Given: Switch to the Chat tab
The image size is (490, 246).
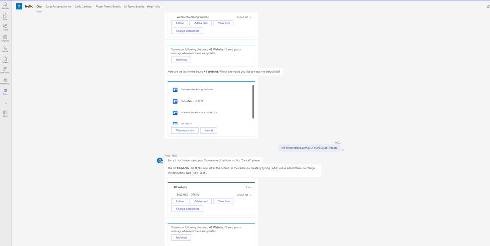Looking at the screenshot, I should [x=39, y=6].
